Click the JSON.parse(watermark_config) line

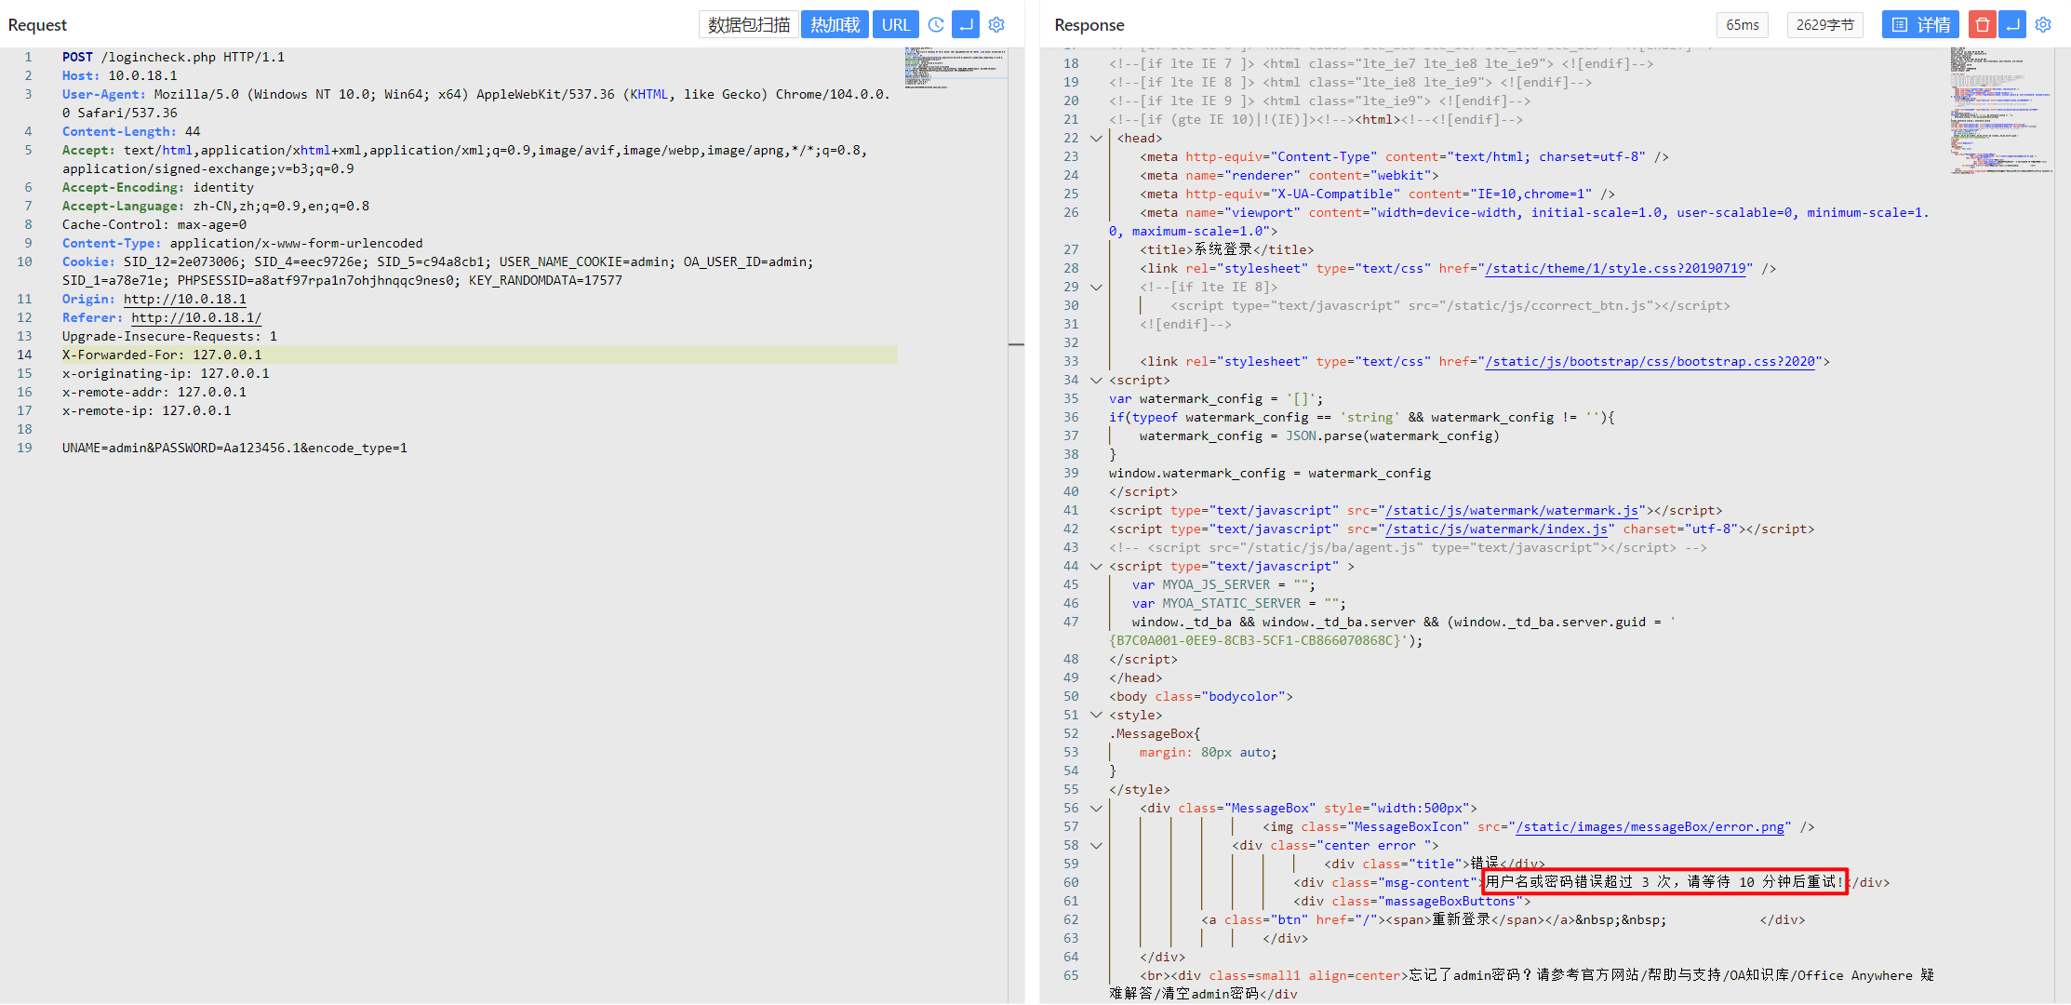tap(1319, 435)
